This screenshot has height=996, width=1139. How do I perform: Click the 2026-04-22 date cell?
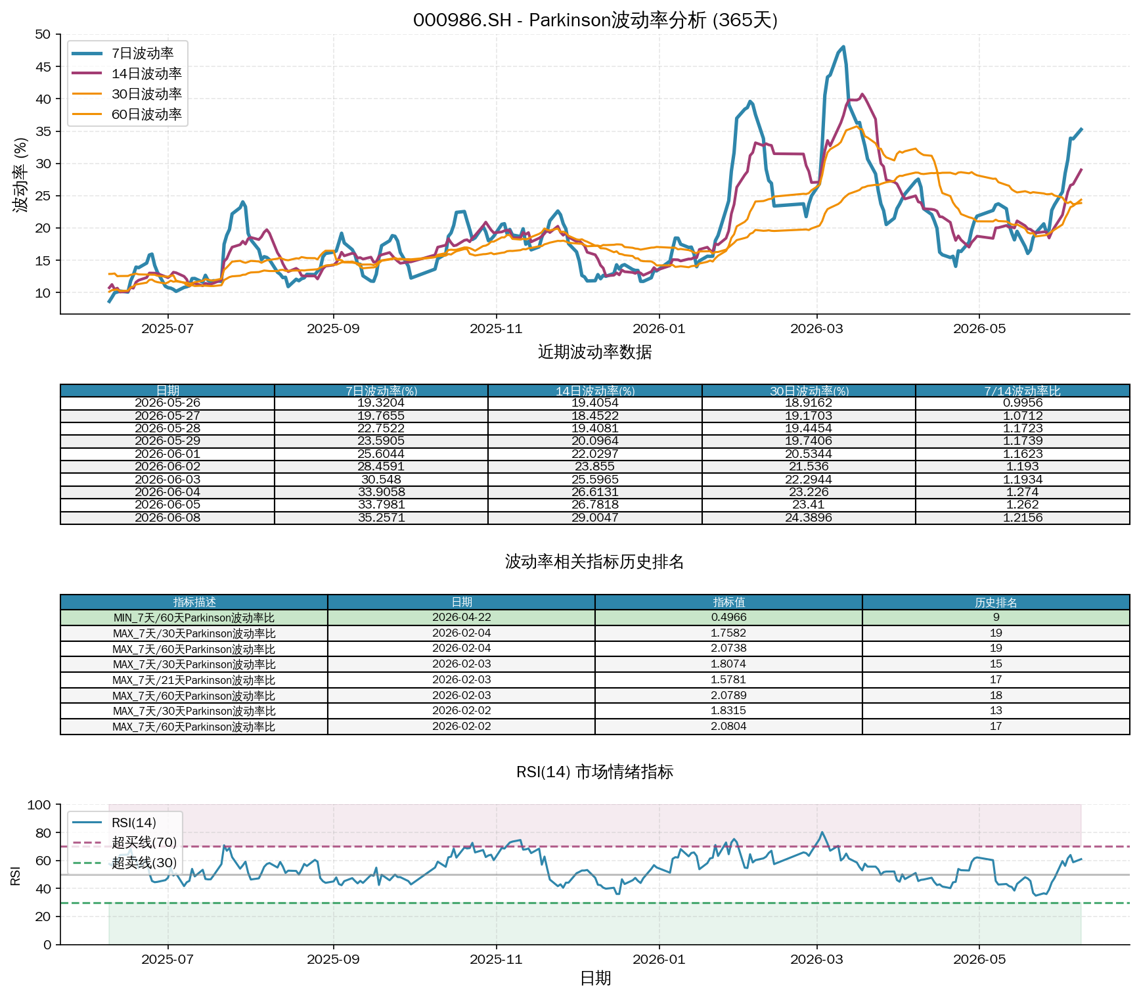click(x=461, y=618)
